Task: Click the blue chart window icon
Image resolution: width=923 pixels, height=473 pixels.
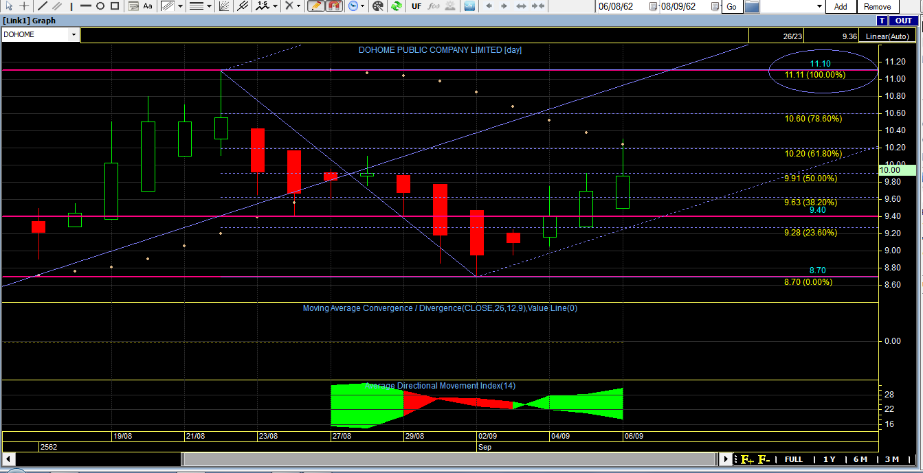Action: pos(469,6)
